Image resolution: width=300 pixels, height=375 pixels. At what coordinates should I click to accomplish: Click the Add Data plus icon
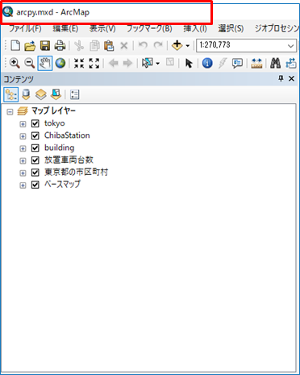[x=177, y=45]
